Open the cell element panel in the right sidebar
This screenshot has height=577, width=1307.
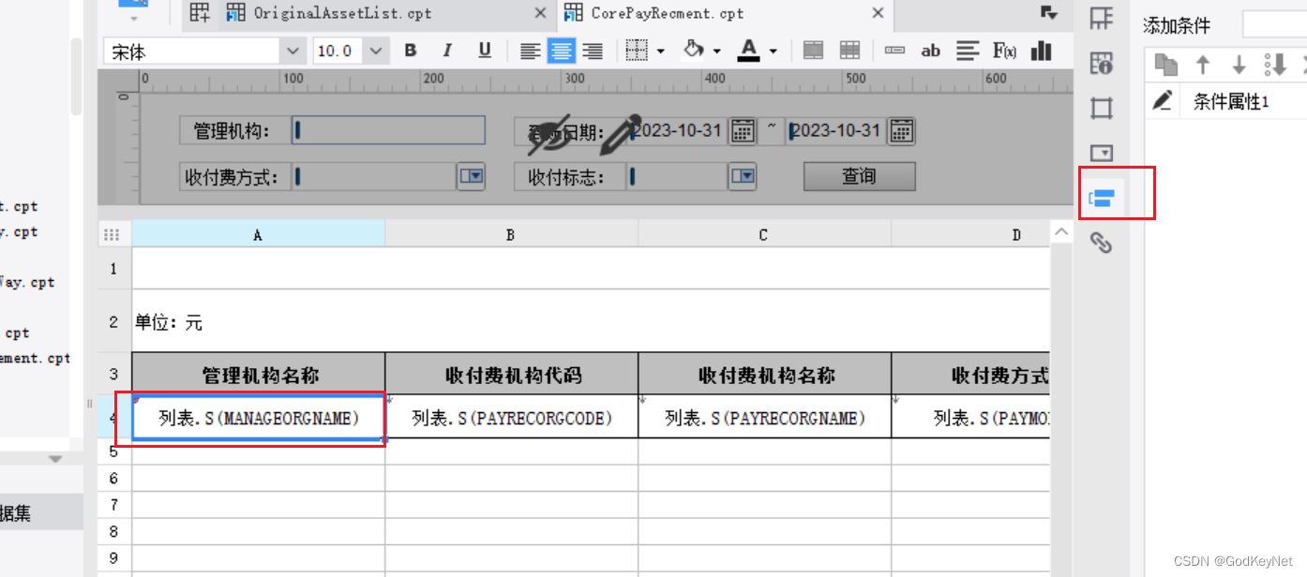pyautogui.click(x=1102, y=18)
